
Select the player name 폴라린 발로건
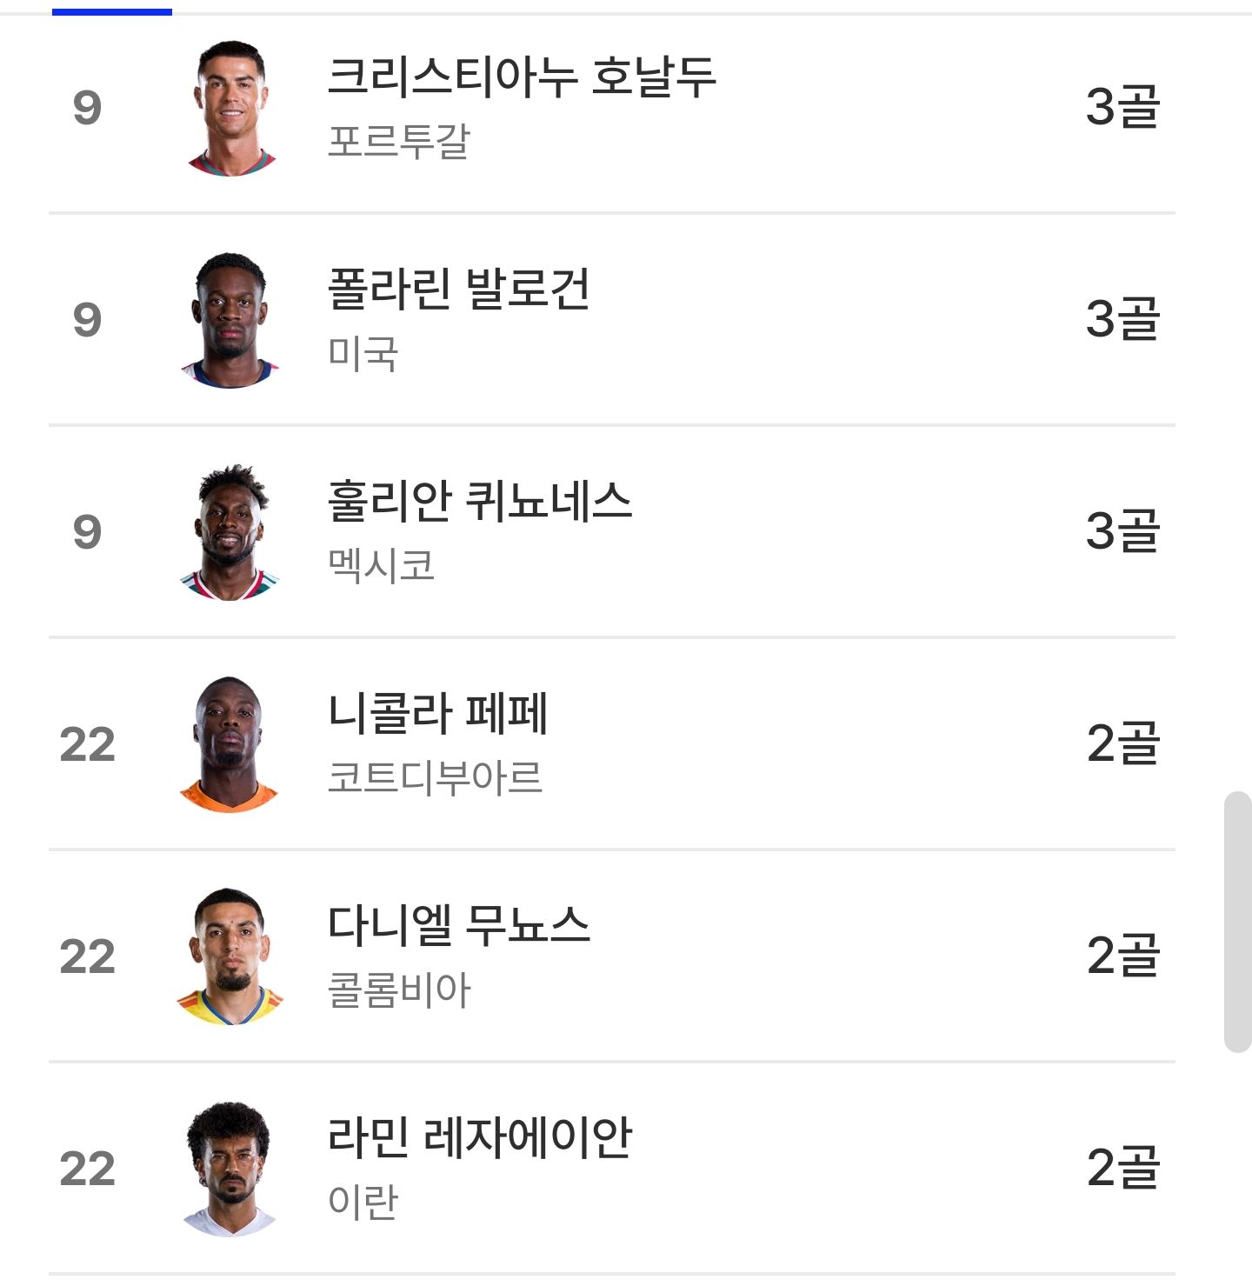pos(459,289)
